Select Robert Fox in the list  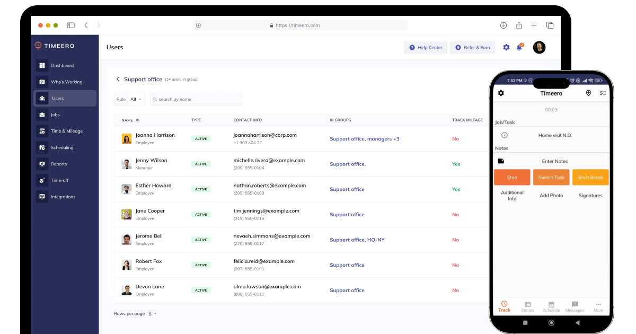click(x=301, y=265)
